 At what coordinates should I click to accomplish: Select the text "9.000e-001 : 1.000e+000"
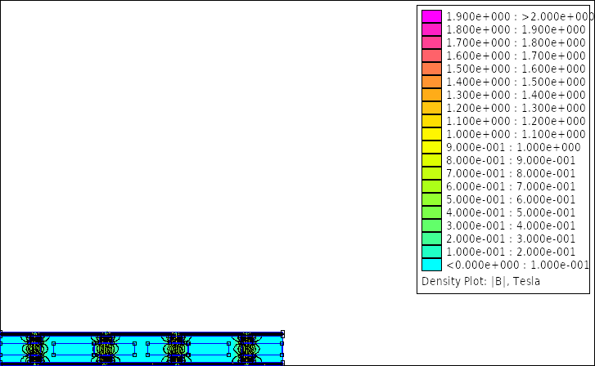(x=513, y=147)
